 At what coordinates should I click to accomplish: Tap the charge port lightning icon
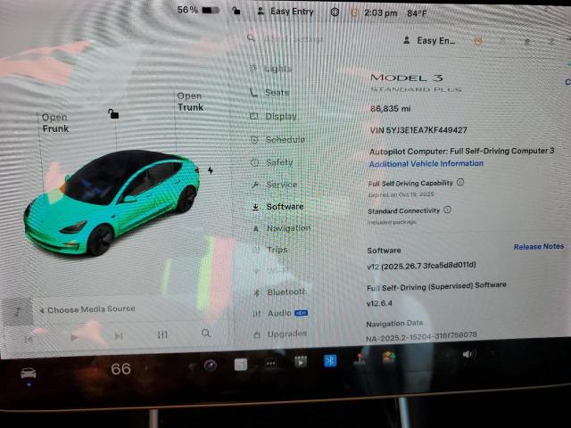[210, 169]
